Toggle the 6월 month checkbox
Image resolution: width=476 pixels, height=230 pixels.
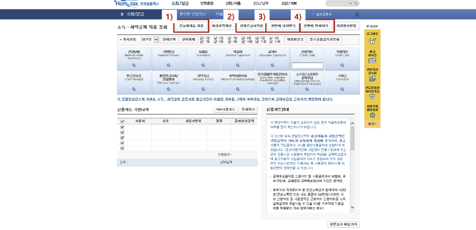pos(271,38)
